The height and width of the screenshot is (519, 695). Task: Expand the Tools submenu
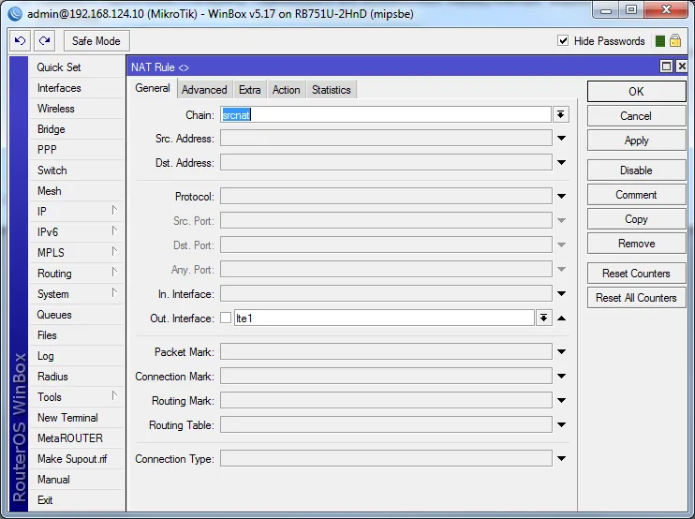point(76,396)
